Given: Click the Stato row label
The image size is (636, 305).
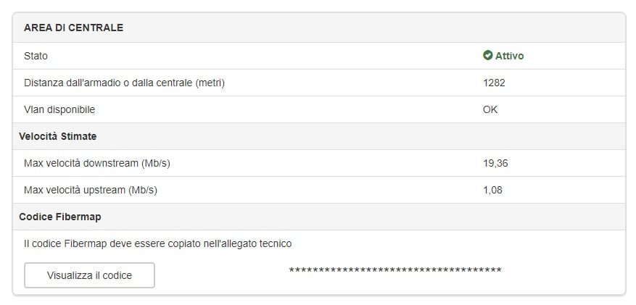Looking at the screenshot, I should 36,56.
